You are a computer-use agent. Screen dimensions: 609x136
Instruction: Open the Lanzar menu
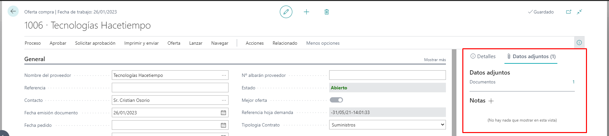[x=196, y=43]
